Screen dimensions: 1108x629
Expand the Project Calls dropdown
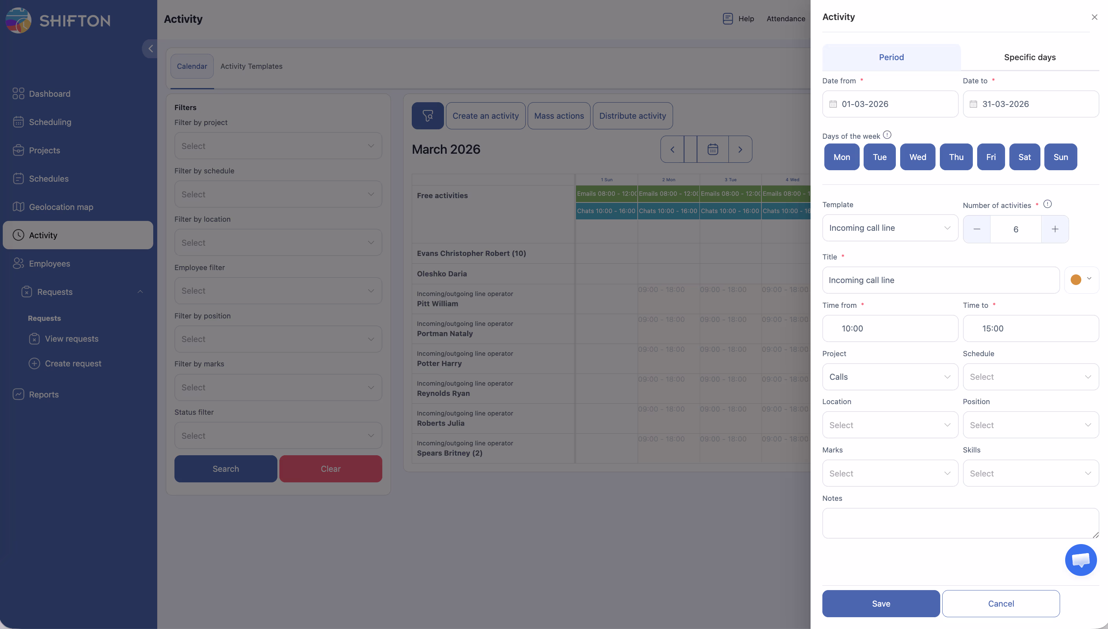[890, 377]
